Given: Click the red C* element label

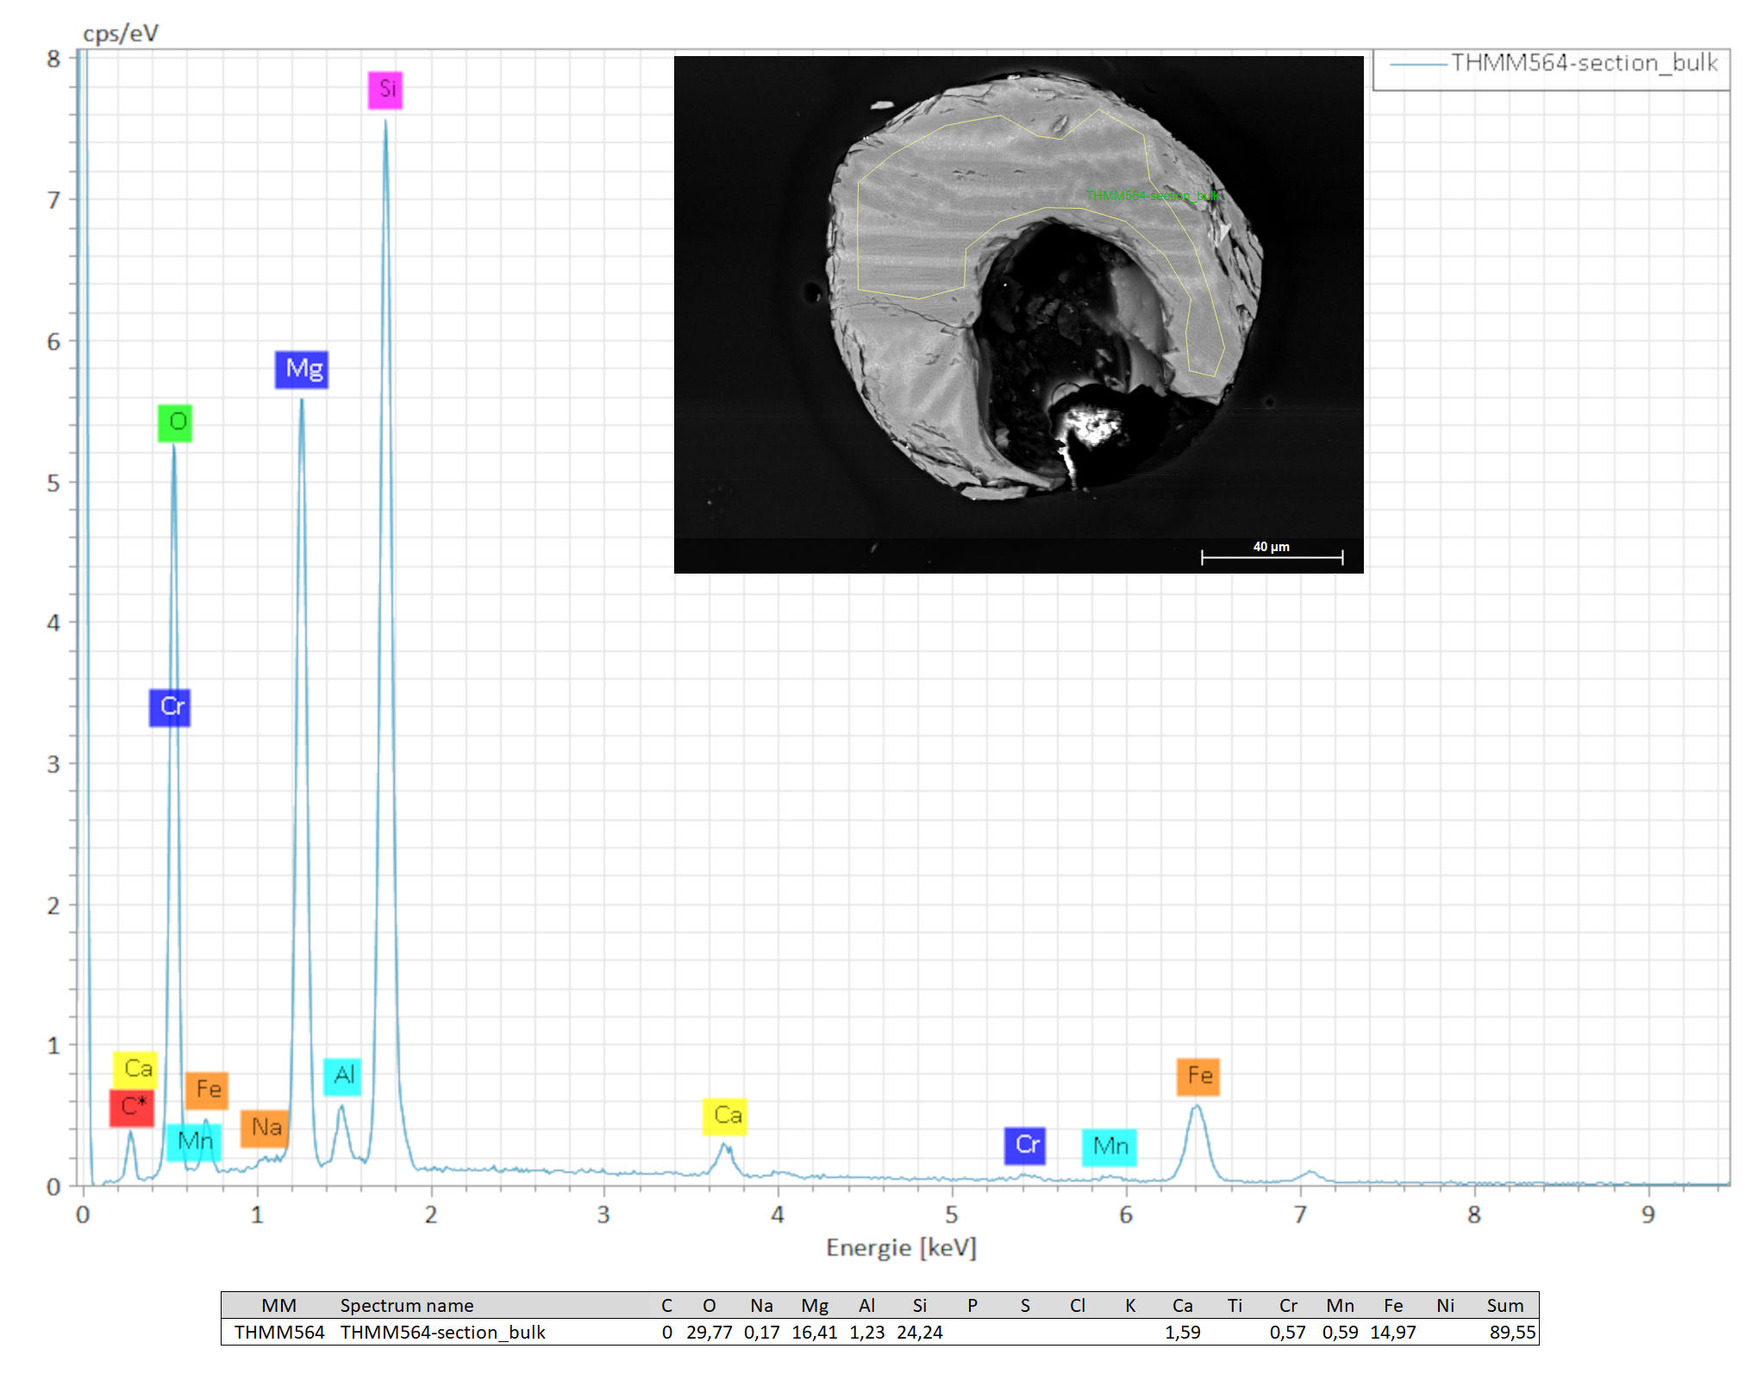Looking at the screenshot, I should 132,1107.
